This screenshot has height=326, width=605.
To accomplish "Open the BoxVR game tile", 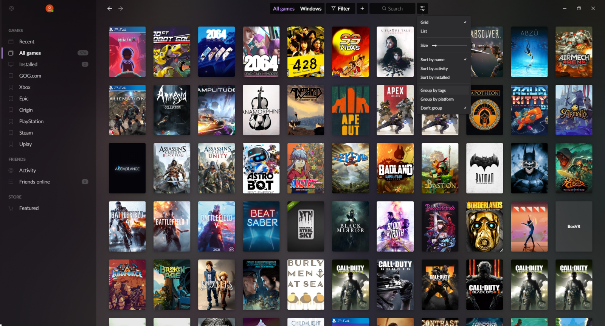I will coord(574,227).
